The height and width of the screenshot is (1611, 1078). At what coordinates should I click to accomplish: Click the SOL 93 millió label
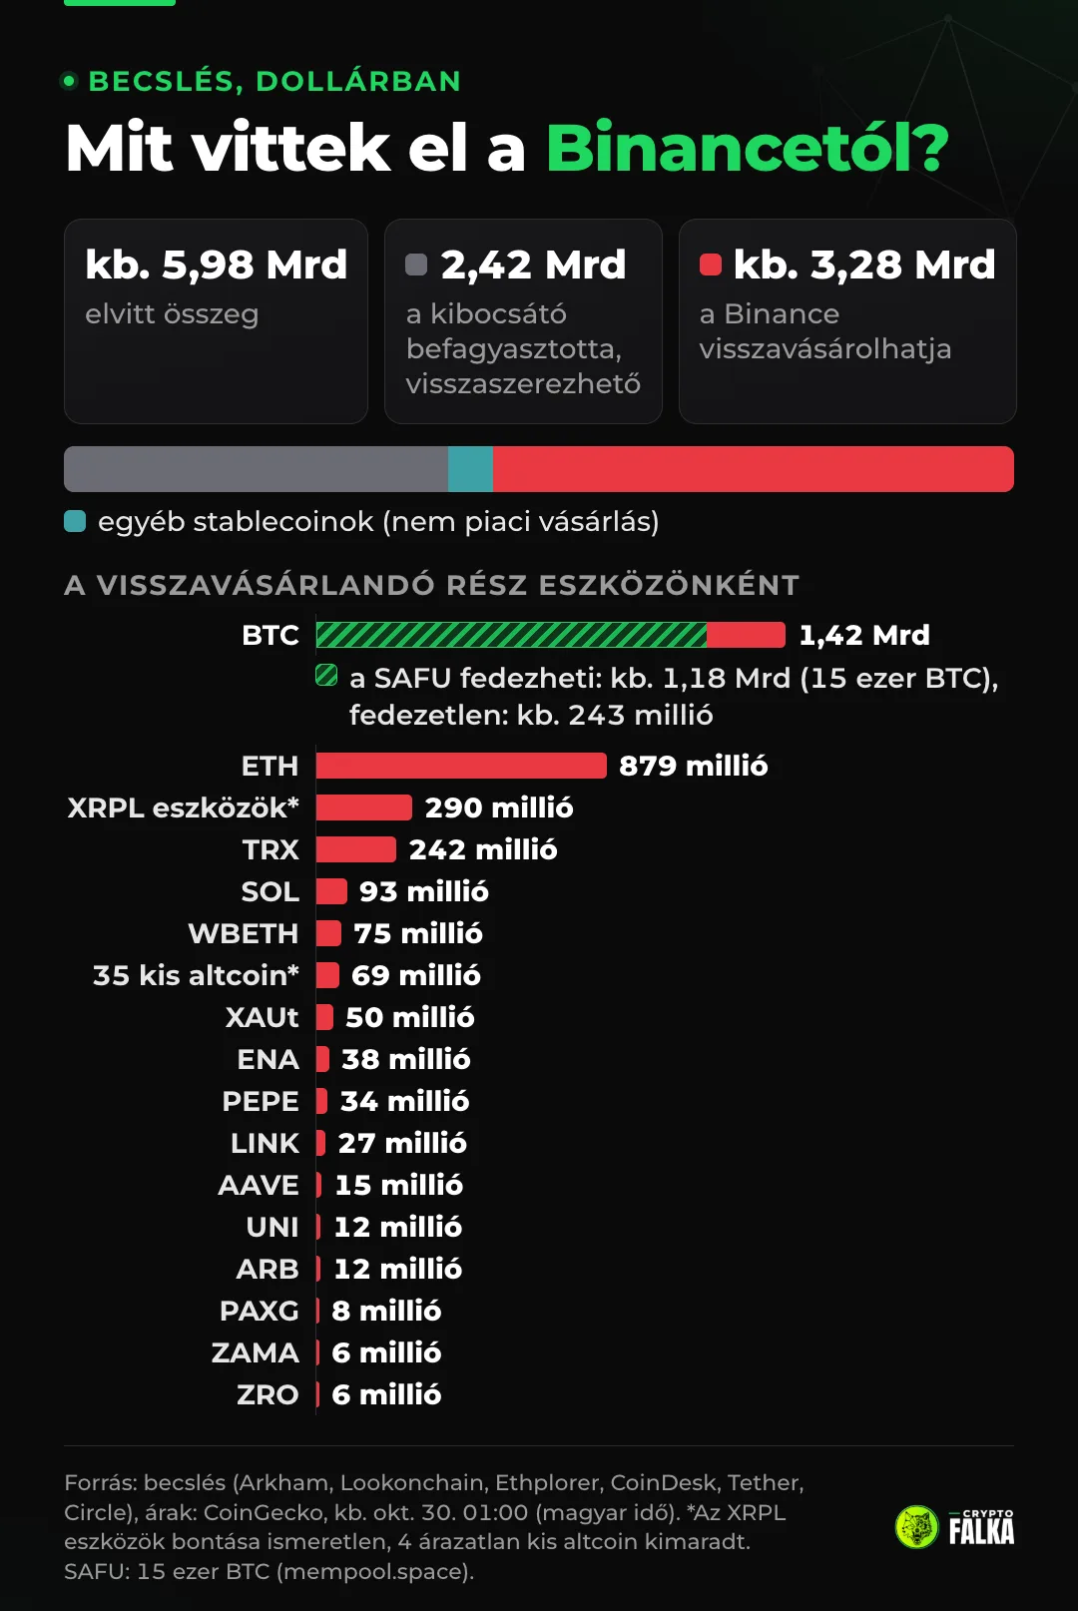(x=424, y=891)
